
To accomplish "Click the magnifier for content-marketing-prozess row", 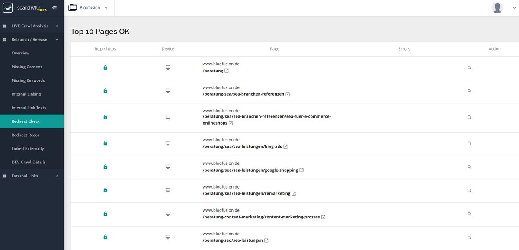I will pyautogui.click(x=469, y=214).
